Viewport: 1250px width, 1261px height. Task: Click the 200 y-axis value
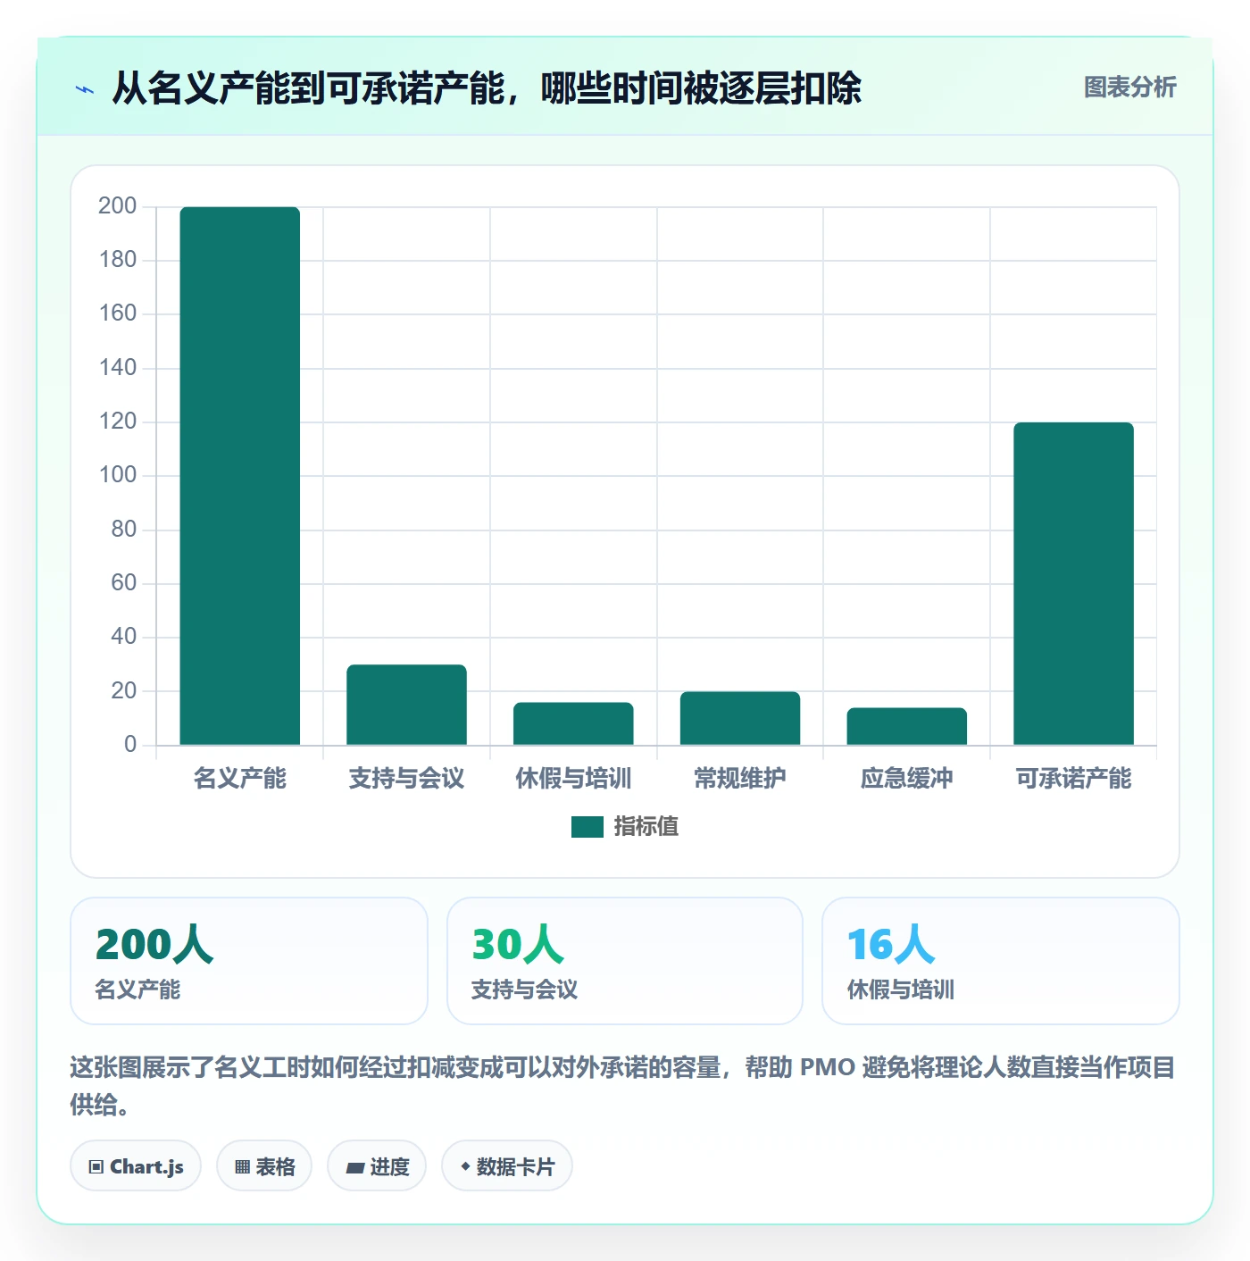118,206
